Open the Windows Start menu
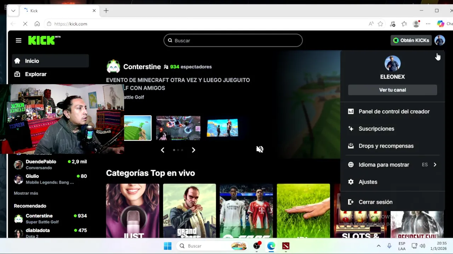The height and width of the screenshot is (254, 453). click(x=168, y=246)
